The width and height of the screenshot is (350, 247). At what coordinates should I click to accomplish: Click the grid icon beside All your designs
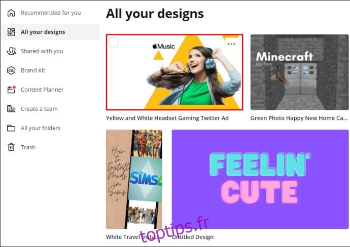[x=11, y=32]
